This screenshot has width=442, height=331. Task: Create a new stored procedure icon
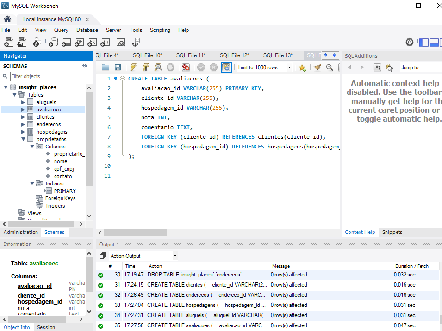92,42
